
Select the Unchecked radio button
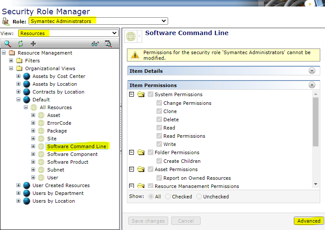[x=199, y=196]
